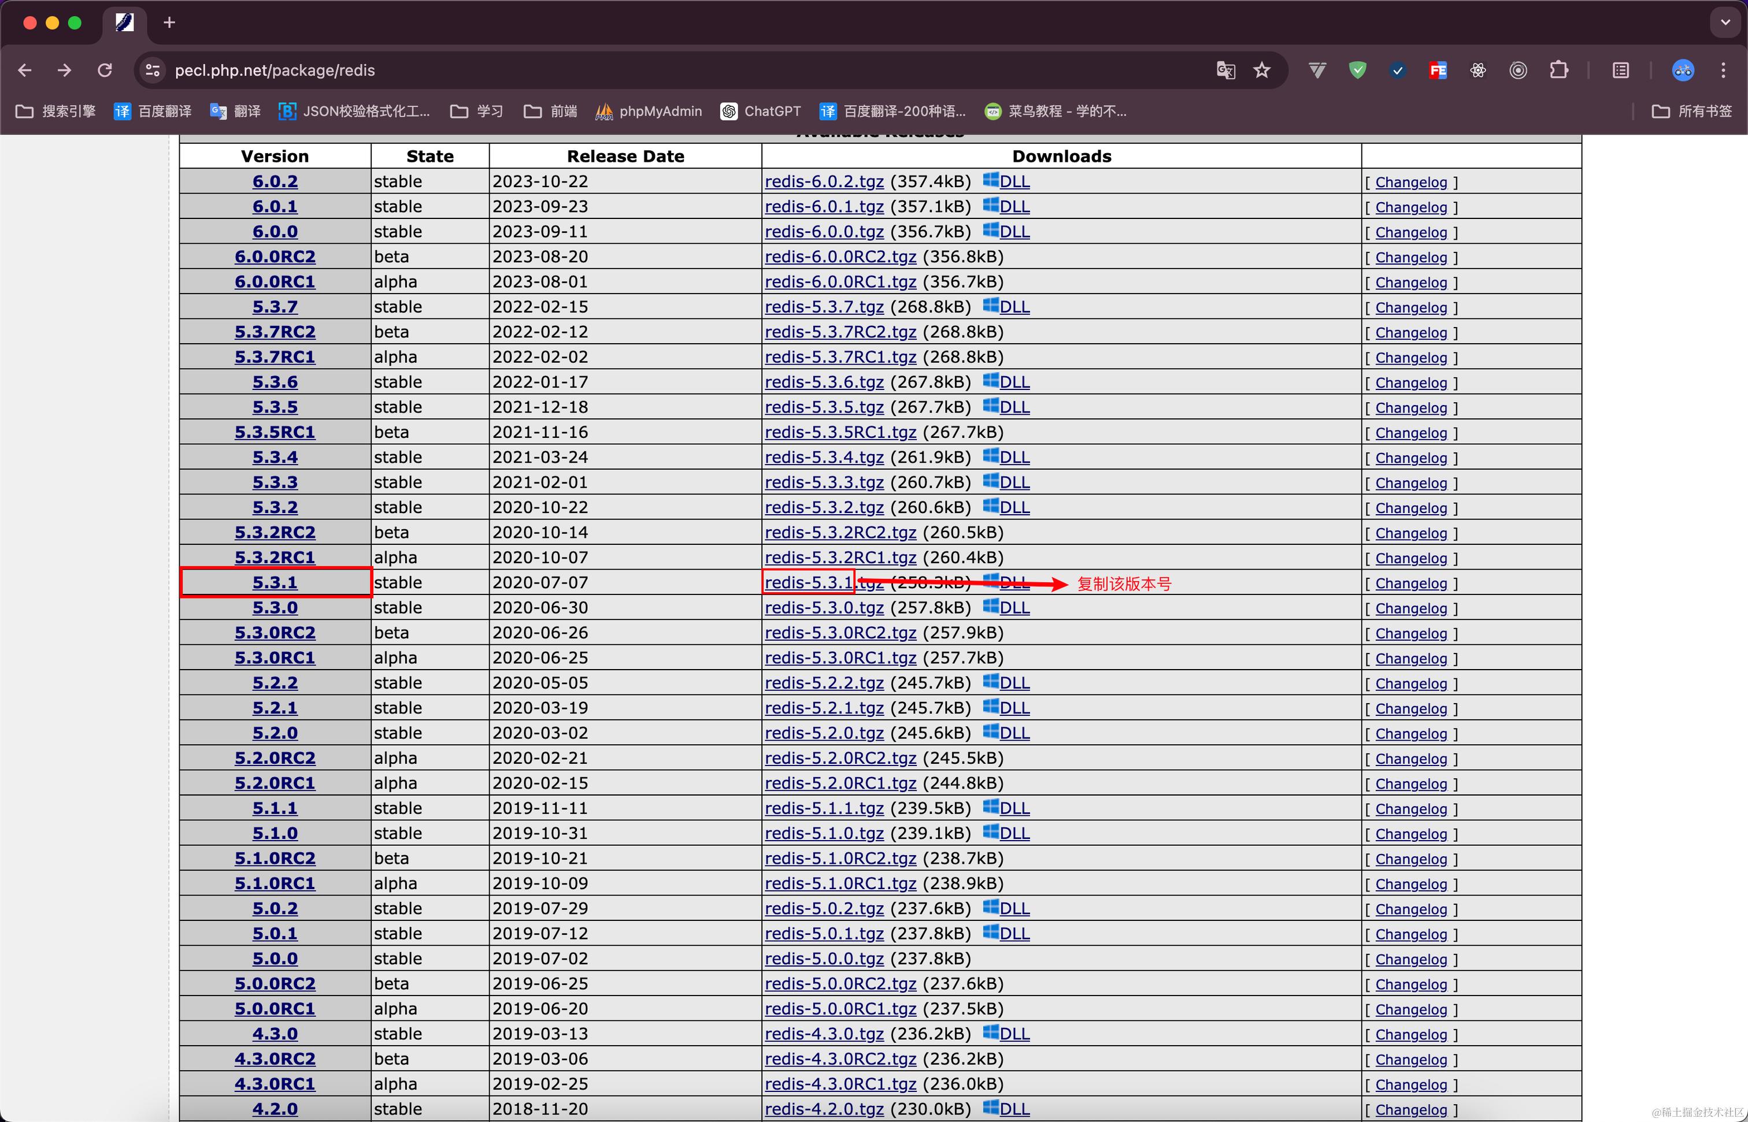Open Changelog for version 6.0.0RC2
Screen dimensions: 1748x1122
coord(1410,257)
